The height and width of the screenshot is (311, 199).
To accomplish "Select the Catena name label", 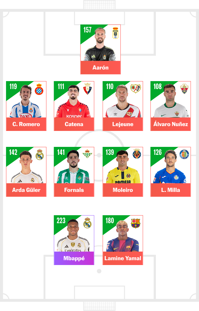I will point(74,124).
